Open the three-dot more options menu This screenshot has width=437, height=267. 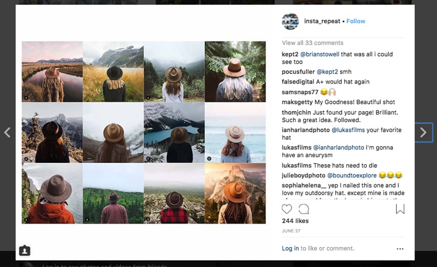(x=400, y=249)
